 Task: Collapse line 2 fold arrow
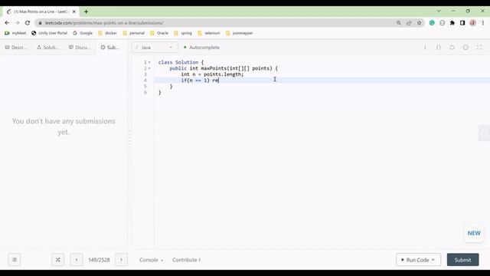pos(149,68)
